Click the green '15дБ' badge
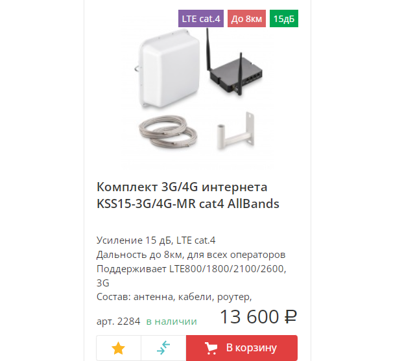Viewport: 415px width, 361px height. tap(284, 19)
